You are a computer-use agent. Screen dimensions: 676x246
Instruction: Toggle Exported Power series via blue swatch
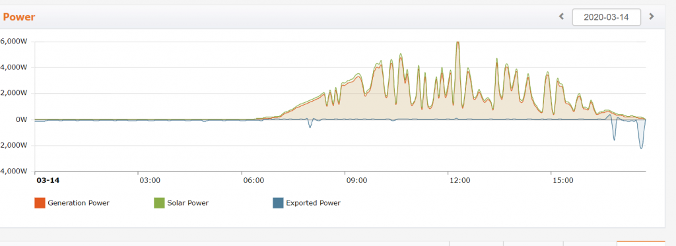click(278, 203)
